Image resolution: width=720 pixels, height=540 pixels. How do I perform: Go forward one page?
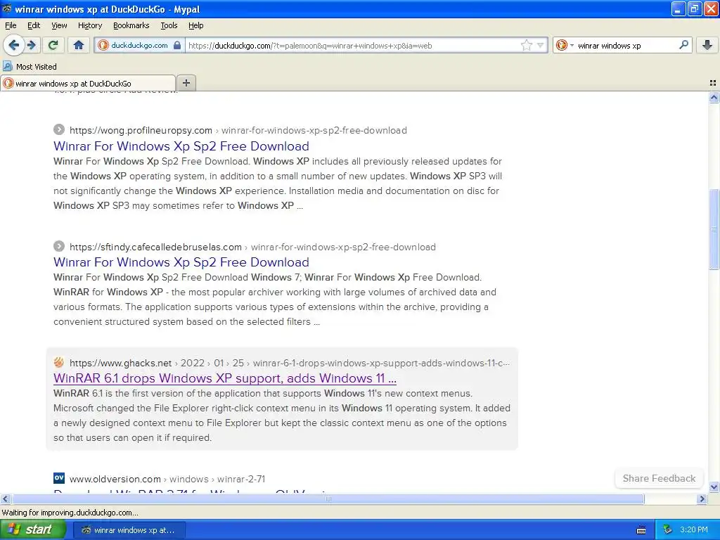point(32,45)
